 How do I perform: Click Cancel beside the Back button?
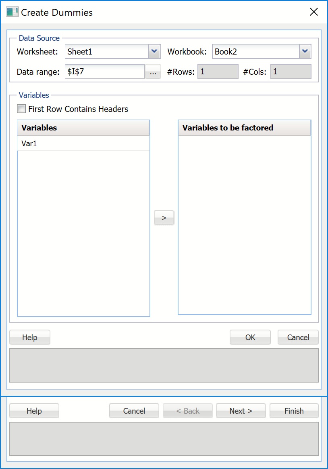point(134,411)
